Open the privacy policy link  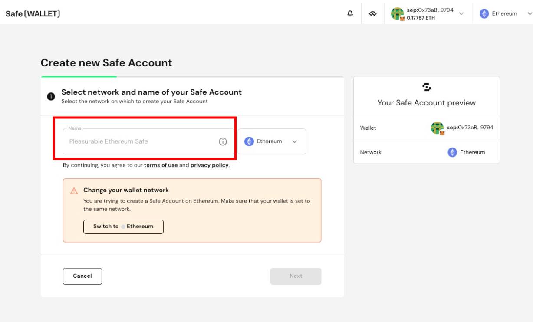click(210, 165)
